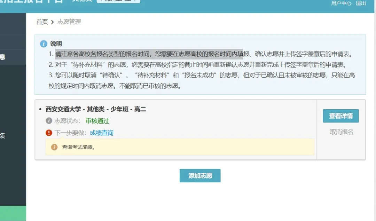Go to 首页 via the breadcrumb
376x221 pixels.
click(x=42, y=22)
